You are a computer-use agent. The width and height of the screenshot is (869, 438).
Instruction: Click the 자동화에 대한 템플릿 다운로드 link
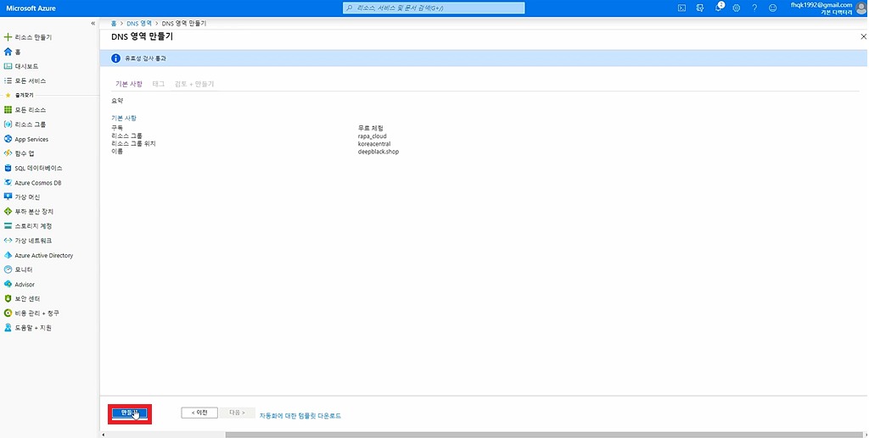[300, 415]
